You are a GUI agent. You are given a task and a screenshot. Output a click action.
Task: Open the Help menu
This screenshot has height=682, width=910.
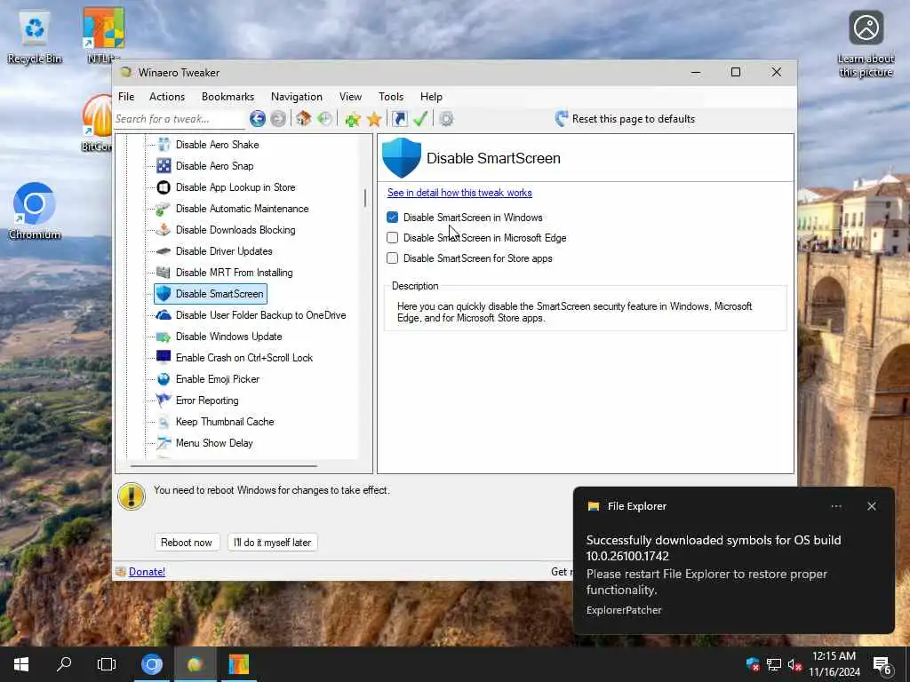coord(431,97)
